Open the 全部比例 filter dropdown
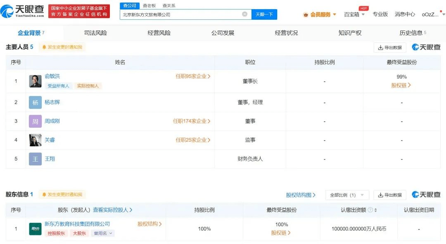446x244 pixels. [347, 195]
